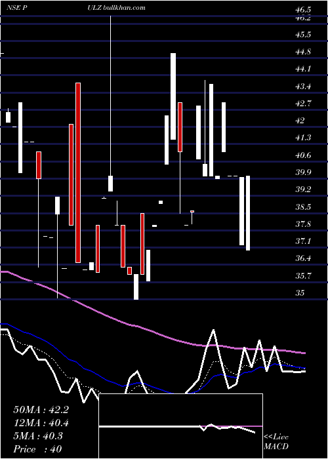Click the 42.7 price axis label
Screen dimensions: 328x459
pos(303,104)
